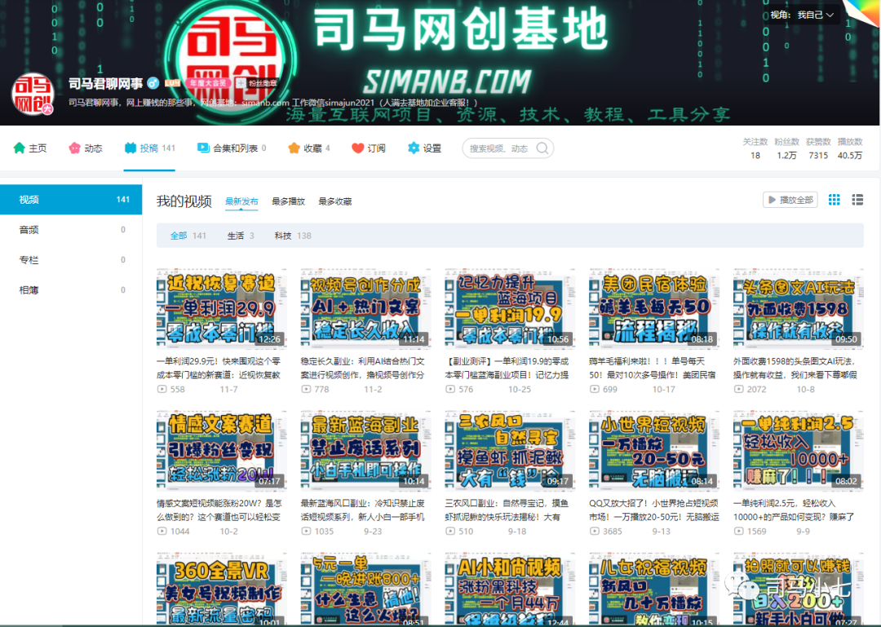Switch to list view layout icon
This screenshot has height=627, width=881.
click(857, 200)
